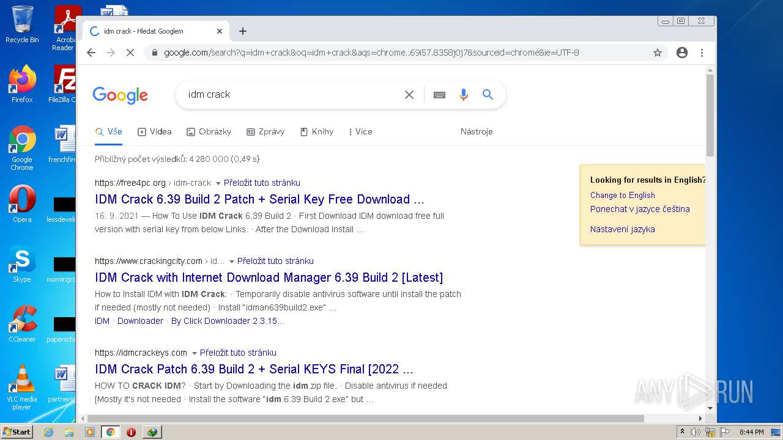
Task: Click the lock icon in the address bar
Action: [154, 53]
